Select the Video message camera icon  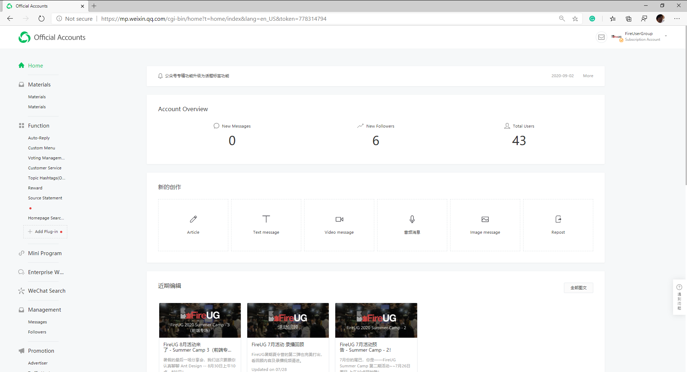click(339, 219)
